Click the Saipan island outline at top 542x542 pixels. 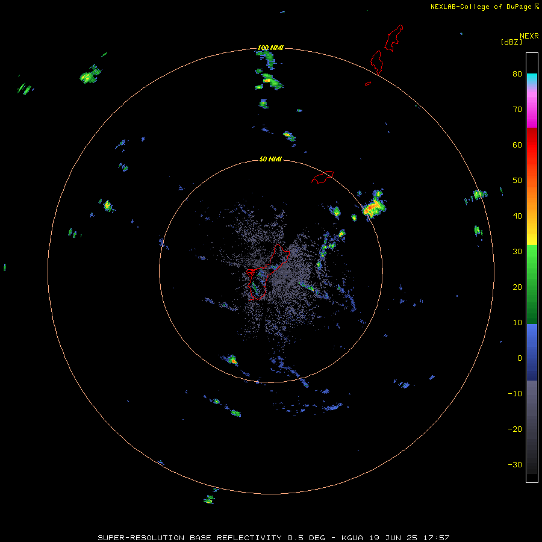click(394, 38)
